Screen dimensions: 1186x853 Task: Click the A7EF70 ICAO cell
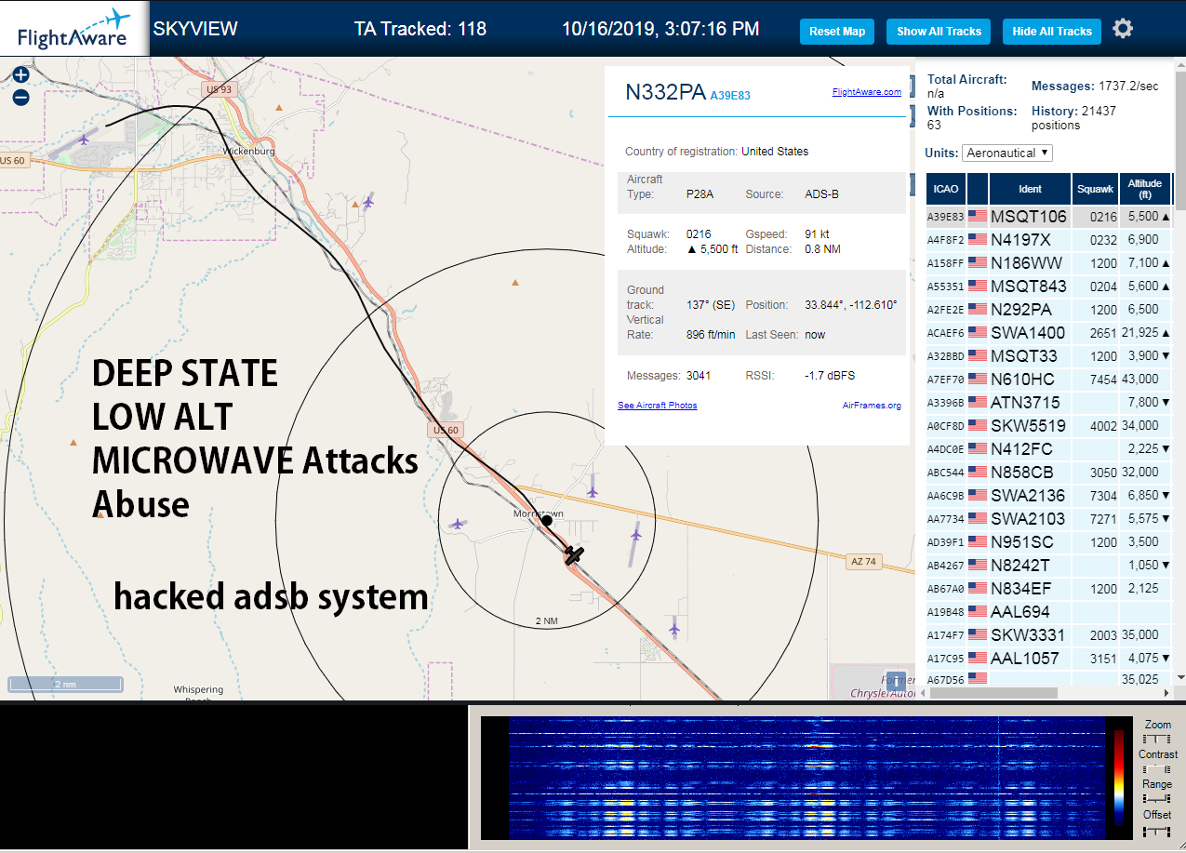point(945,380)
